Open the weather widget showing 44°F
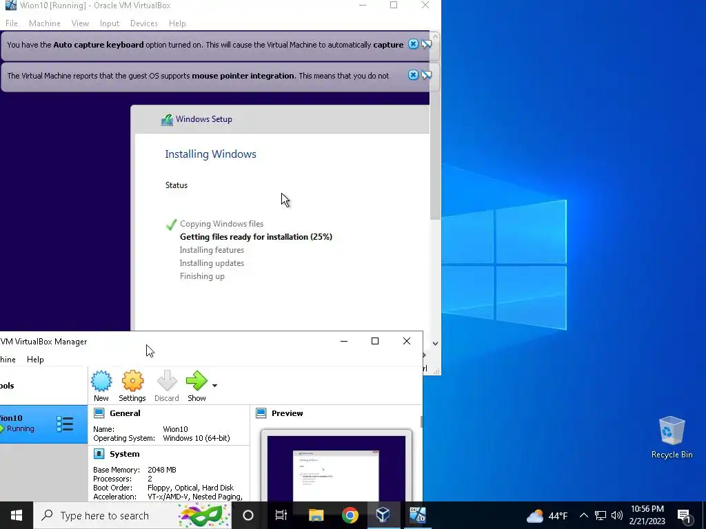Screen dimensions: 706x529 [x=547, y=515]
